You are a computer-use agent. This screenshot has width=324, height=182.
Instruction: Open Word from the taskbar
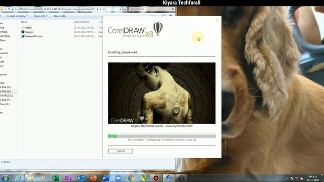106,178
